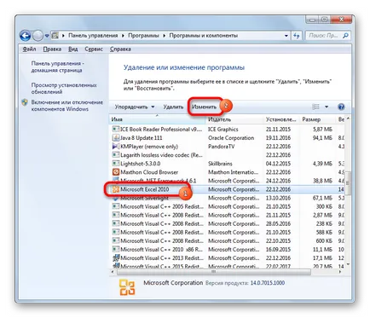Open the Упорядочить dropdown
The image size is (370, 318).
(135, 107)
